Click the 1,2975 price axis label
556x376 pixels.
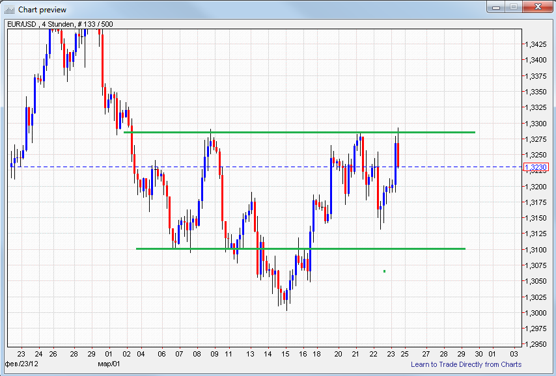(536, 329)
